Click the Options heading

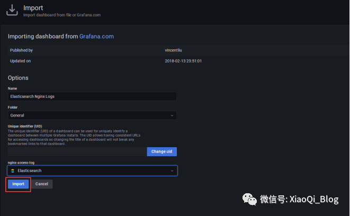pyautogui.click(x=18, y=78)
